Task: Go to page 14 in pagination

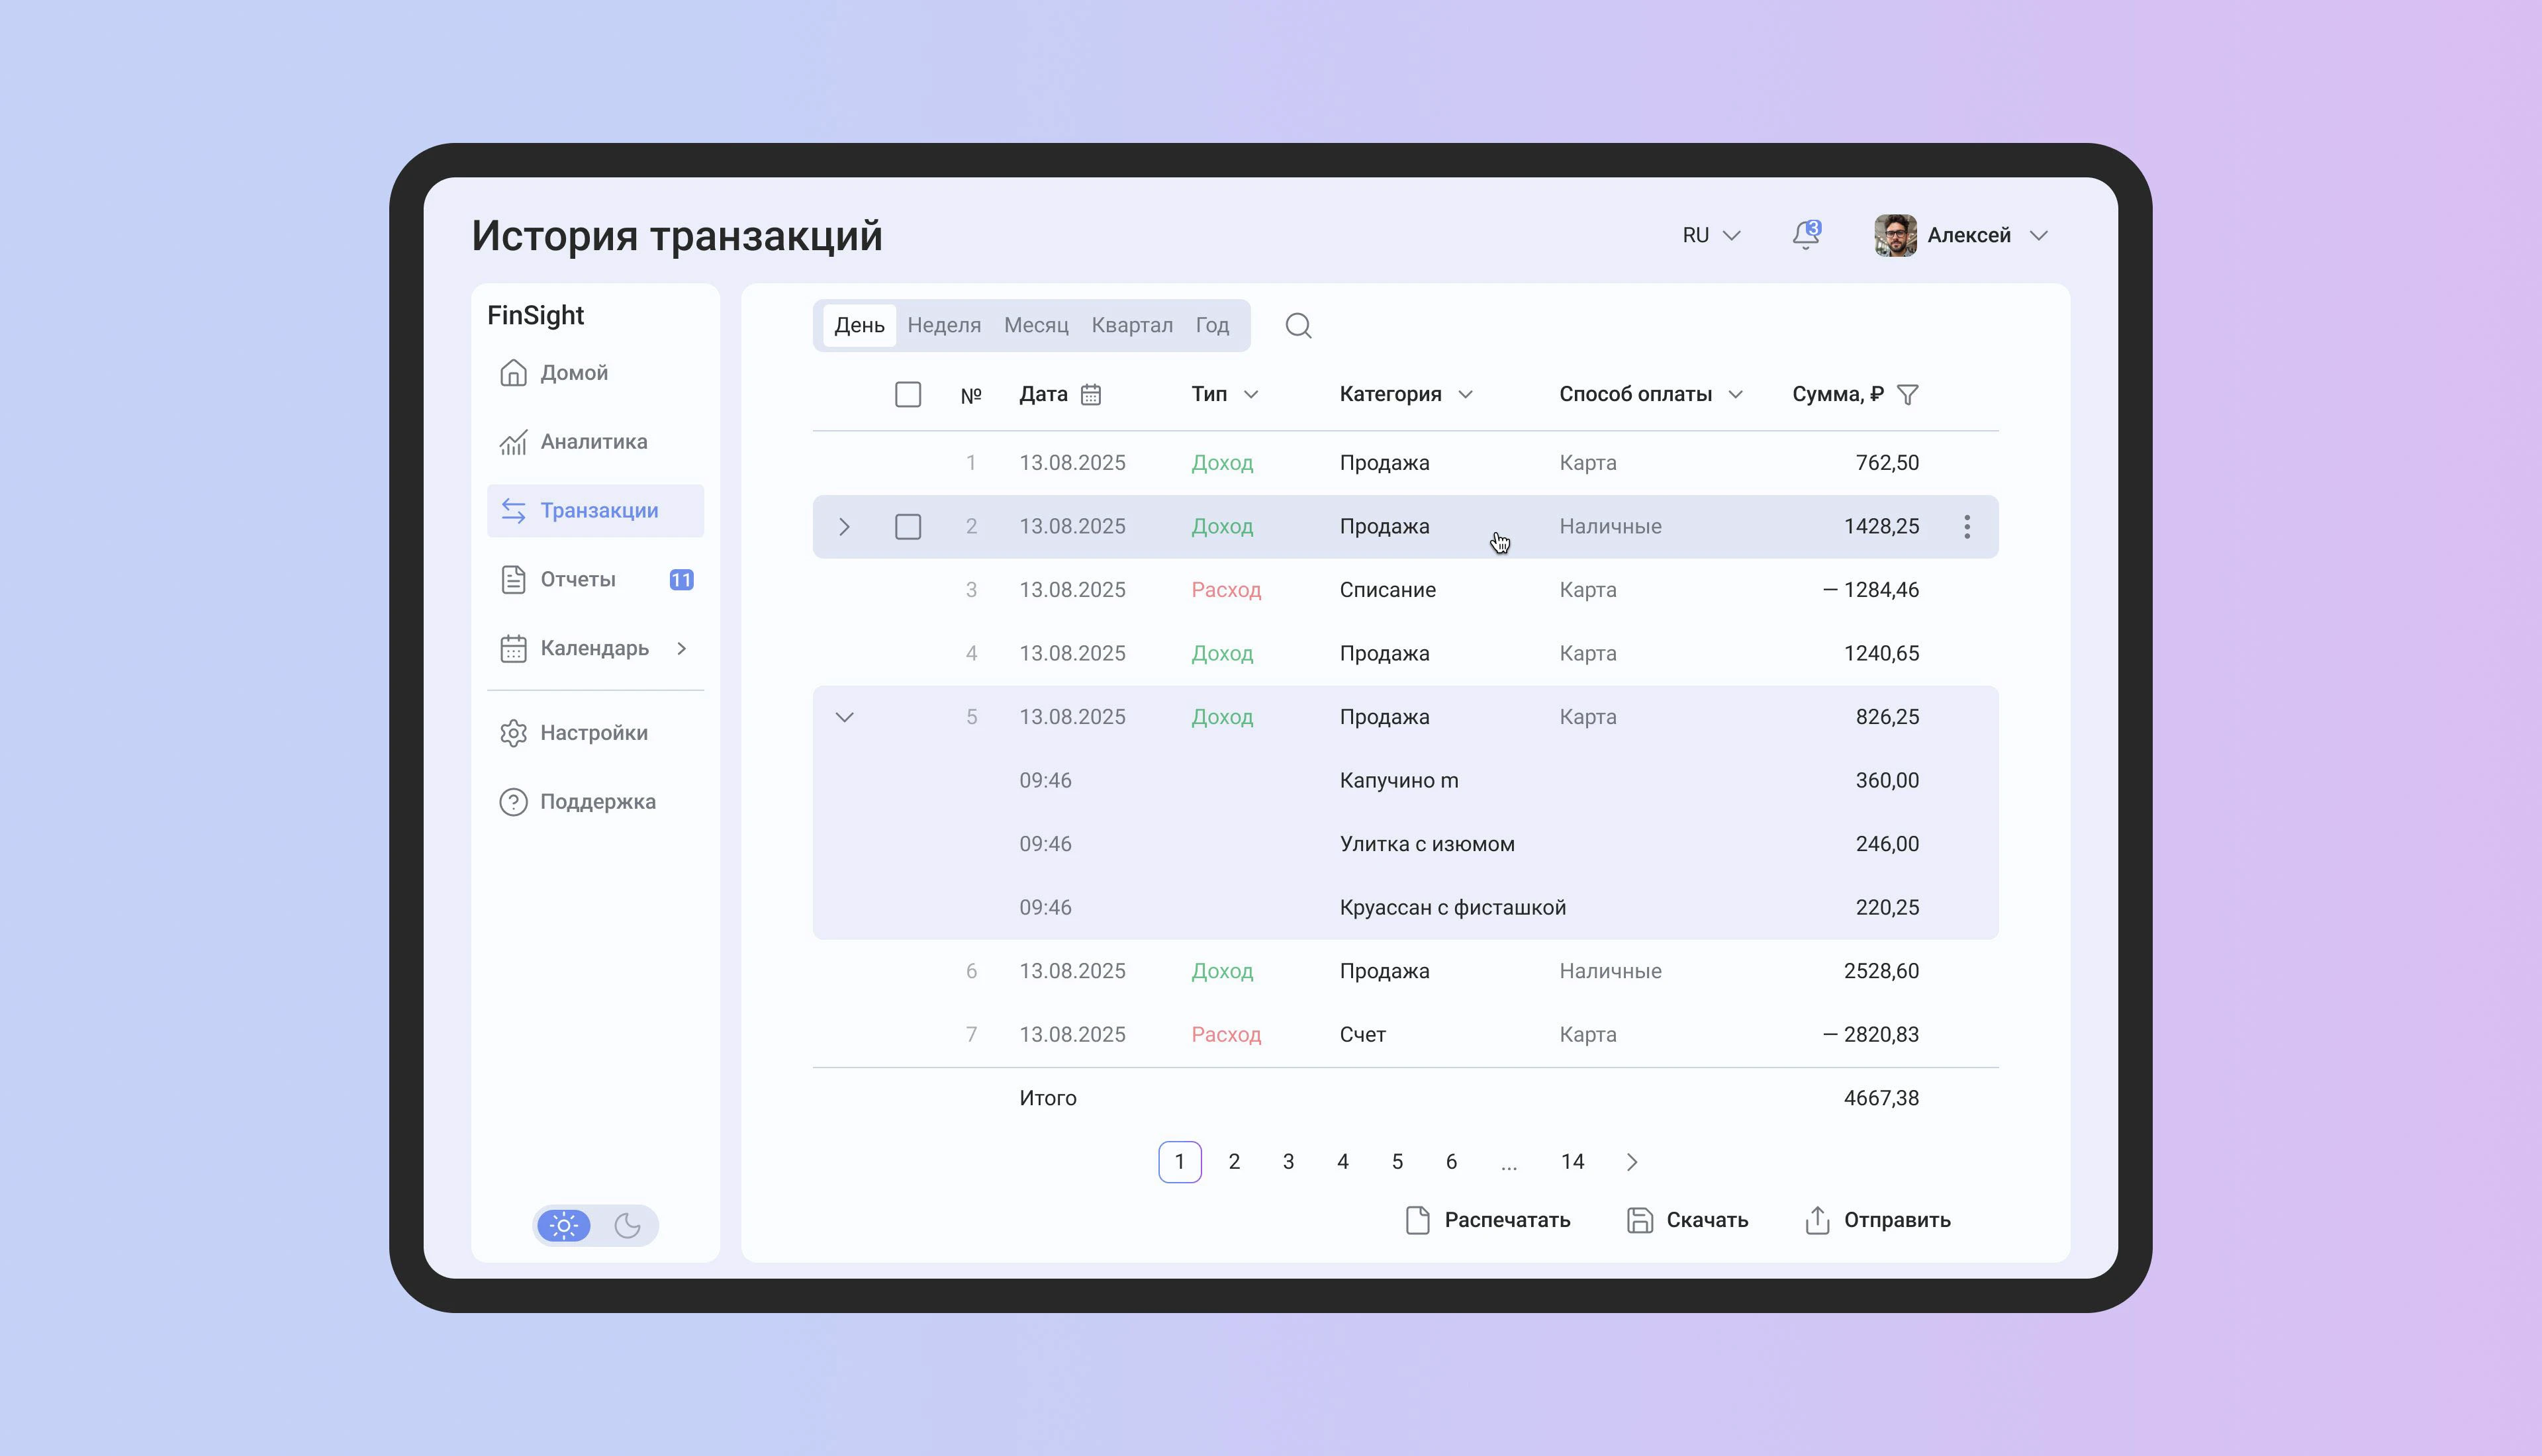Action: (1572, 1161)
